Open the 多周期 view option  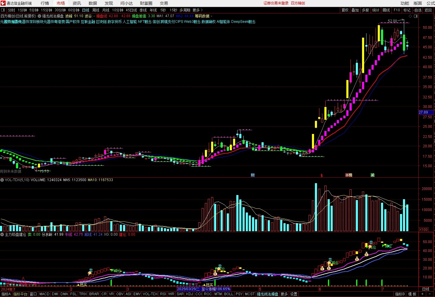pos(185,10)
